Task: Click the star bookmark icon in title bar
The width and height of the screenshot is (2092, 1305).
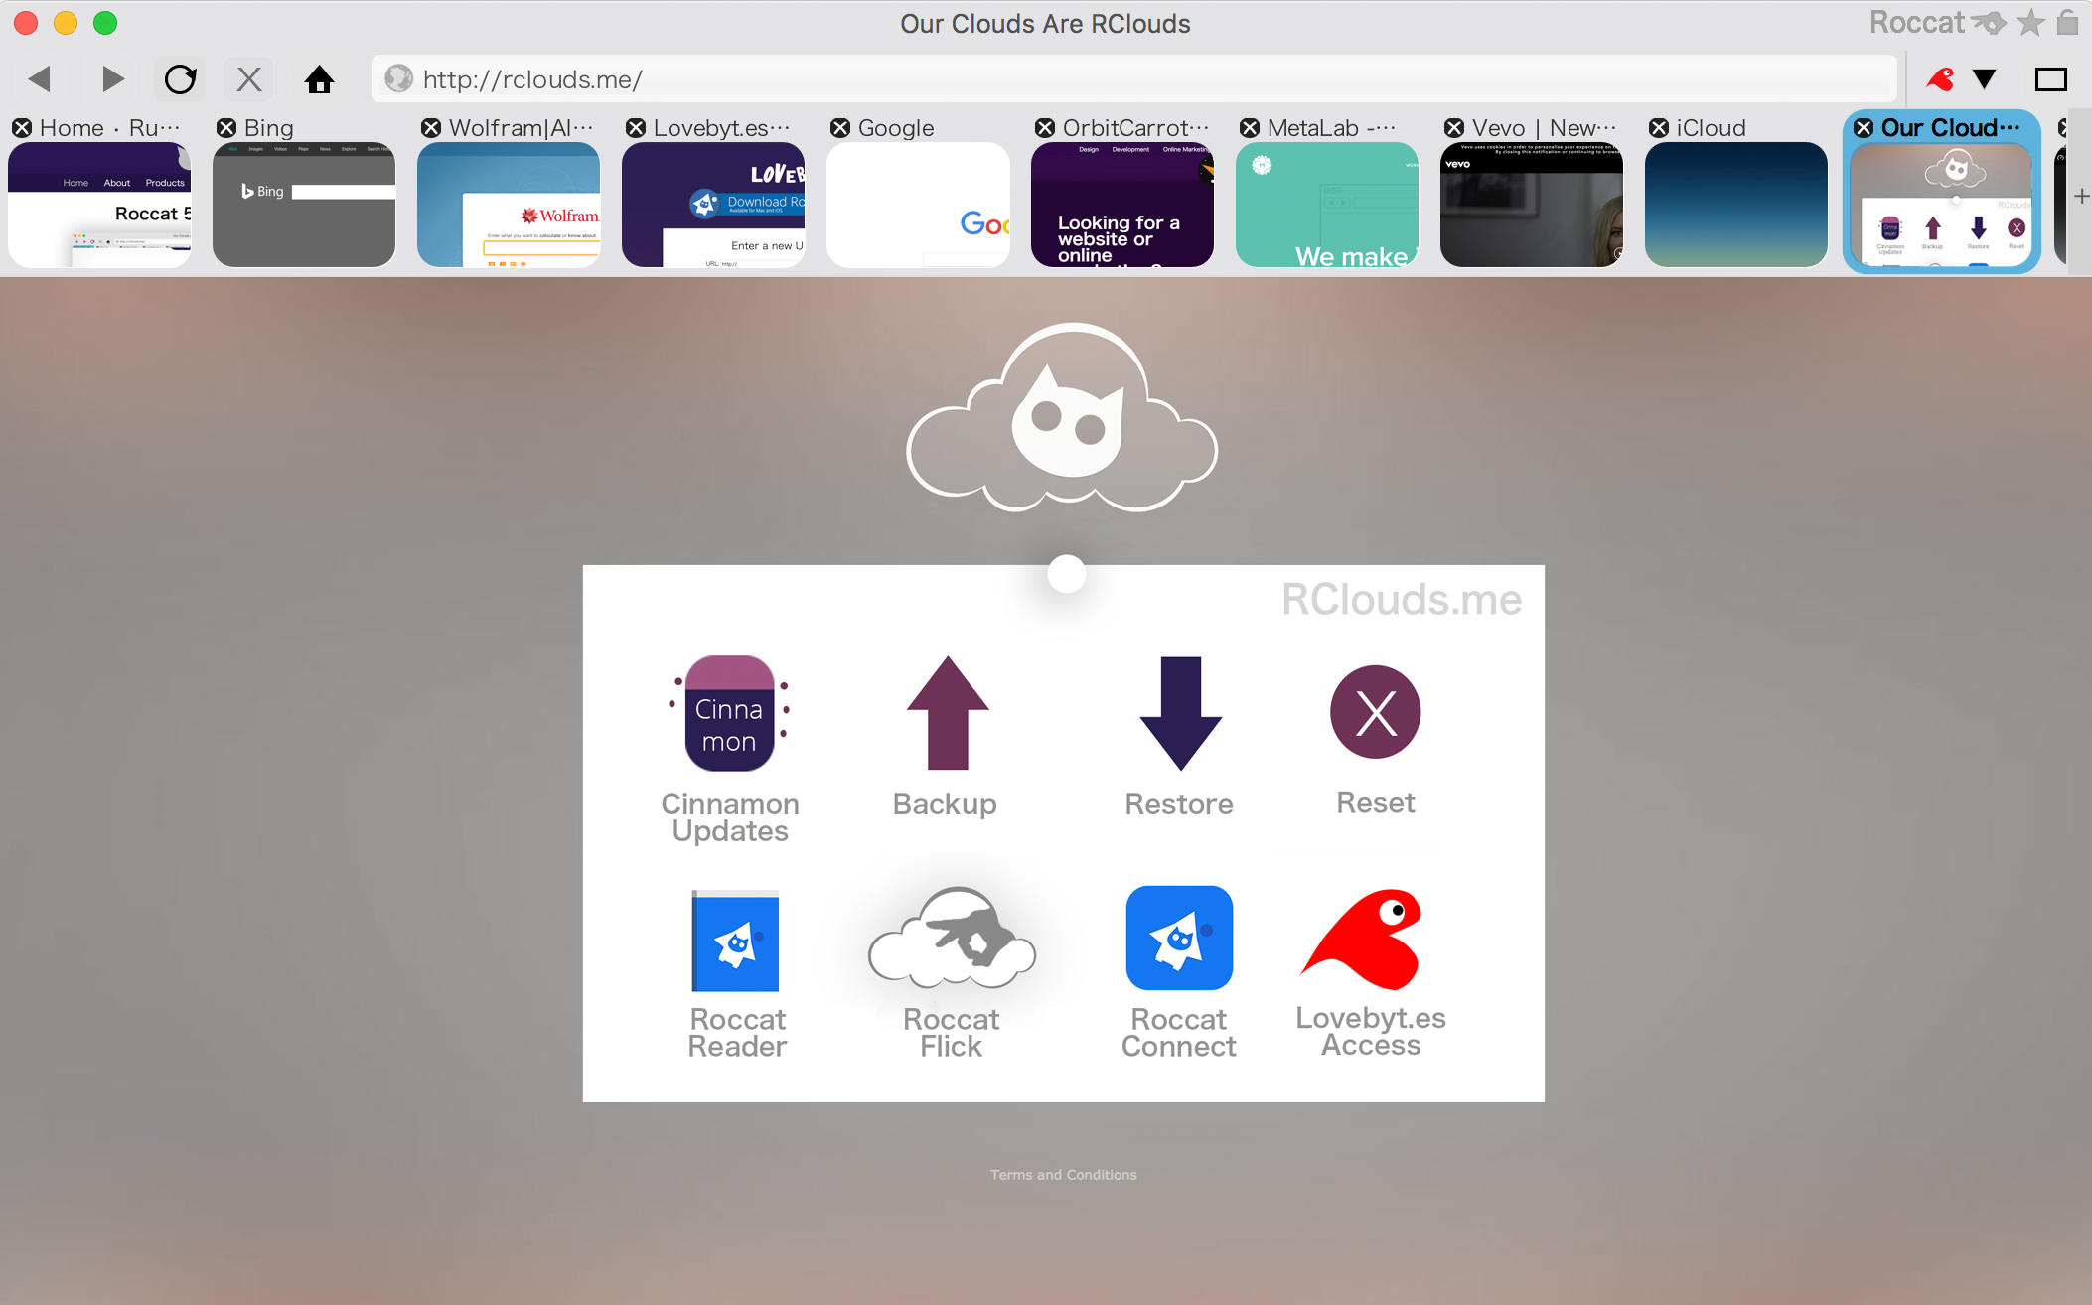Action: (x=2030, y=22)
